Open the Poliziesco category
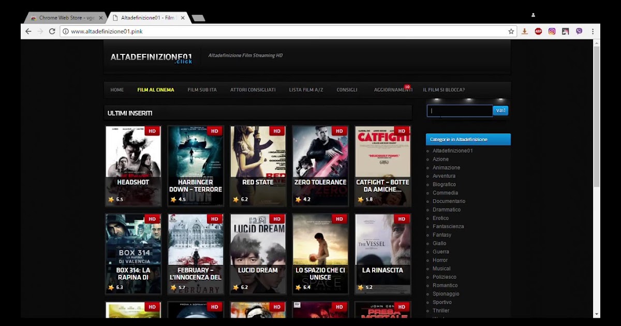Image resolution: width=621 pixels, height=326 pixels. coord(445,277)
